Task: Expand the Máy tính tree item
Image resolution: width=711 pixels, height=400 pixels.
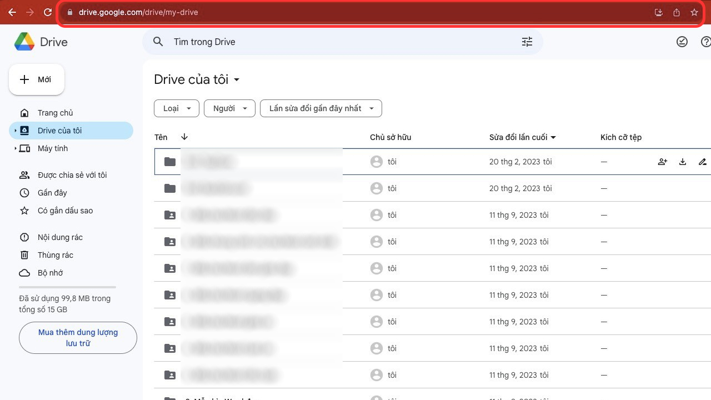Action: (15, 148)
